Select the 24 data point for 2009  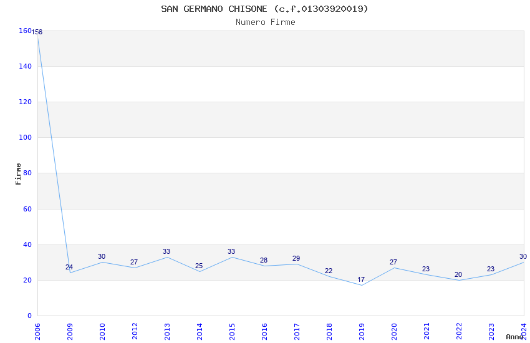click(70, 273)
